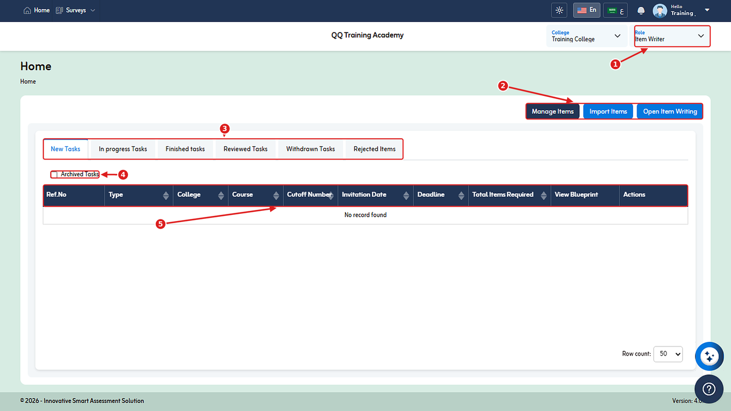Toggle the light/dark theme sun icon

(x=559, y=10)
